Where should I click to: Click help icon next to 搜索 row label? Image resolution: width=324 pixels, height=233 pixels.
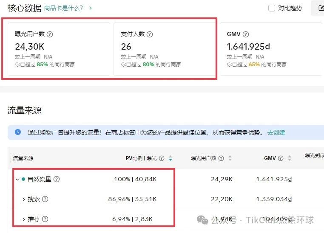(45, 199)
